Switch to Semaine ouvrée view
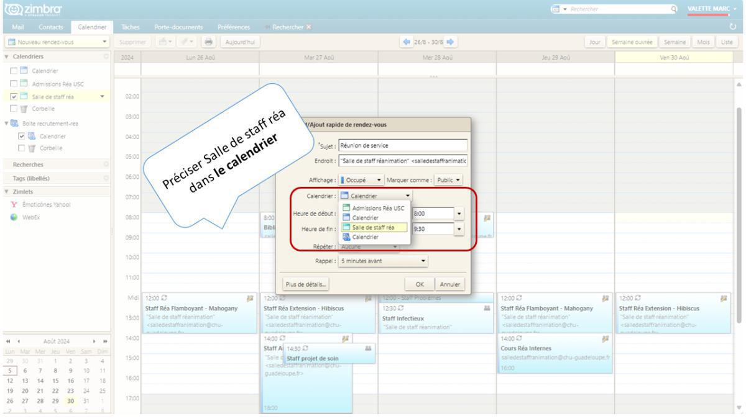 (632, 42)
